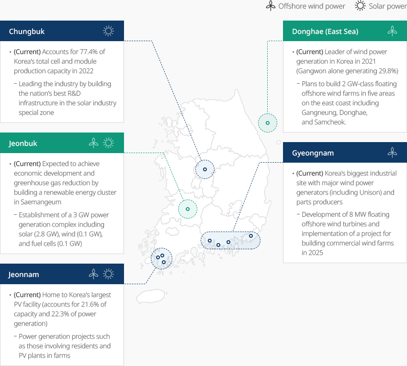Click the 'Solar power' legend label

(387, 6)
